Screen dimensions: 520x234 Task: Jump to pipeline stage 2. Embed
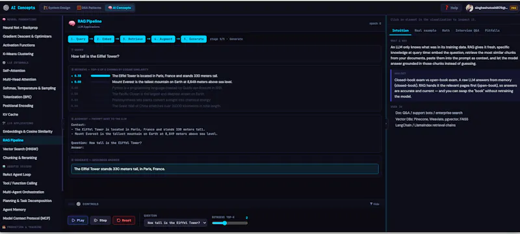click(104, 39)
